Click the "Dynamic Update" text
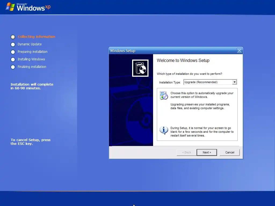 [30, 44]
